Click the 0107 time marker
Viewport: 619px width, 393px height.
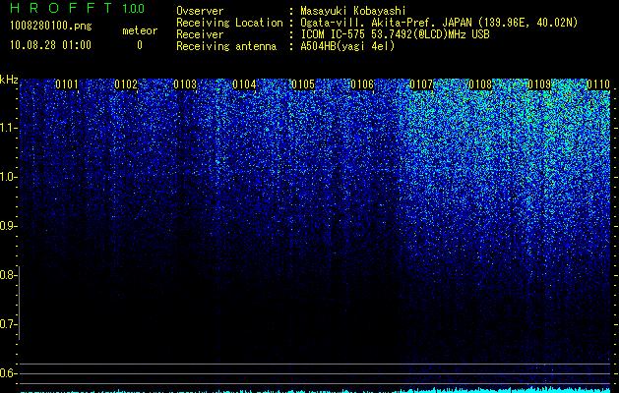[x=421, y=84]
